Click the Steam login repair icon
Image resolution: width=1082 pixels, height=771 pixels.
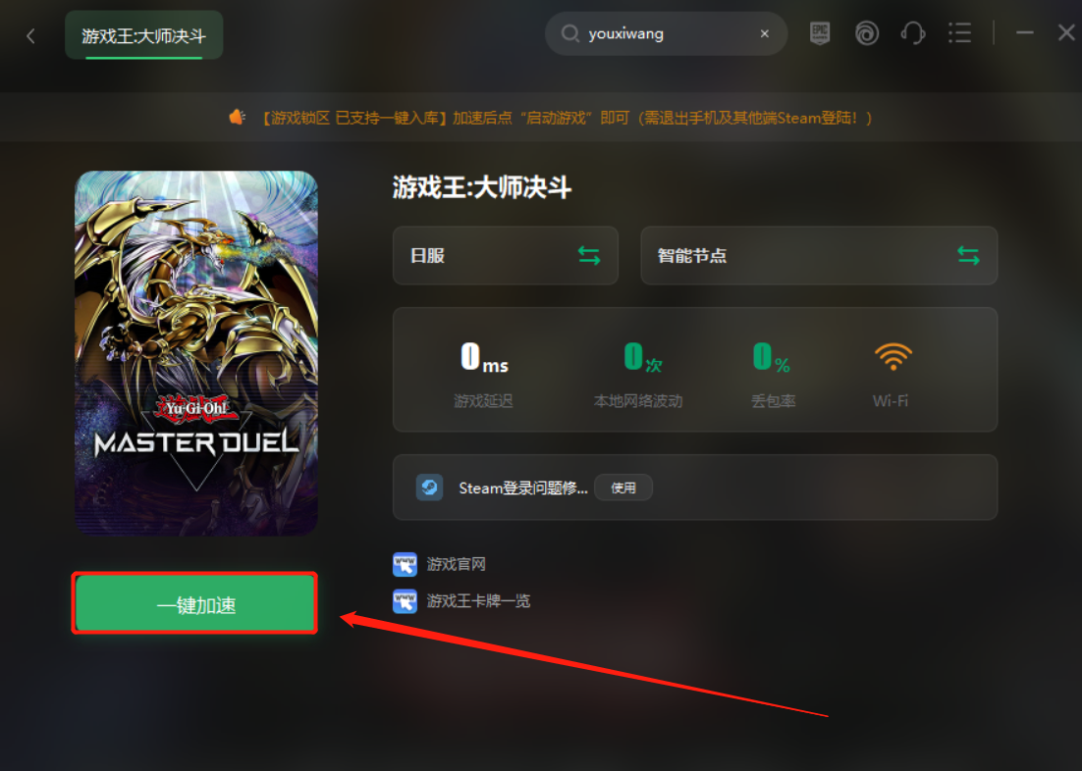(429, 488)
